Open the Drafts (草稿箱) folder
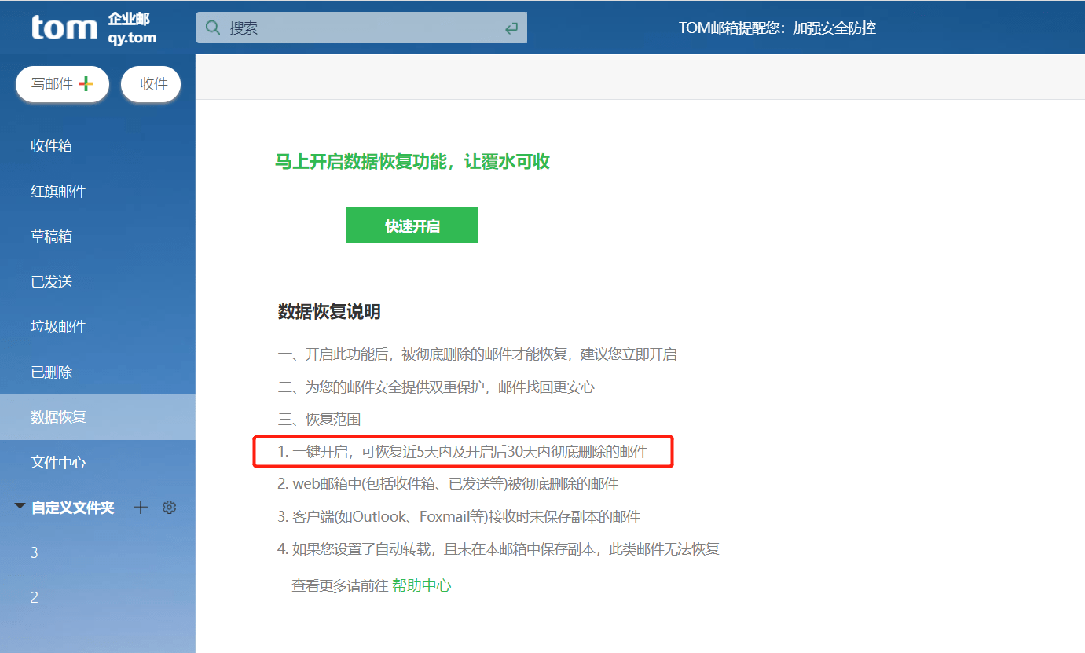The image size is (1085, 653). [x=52, y=236]
